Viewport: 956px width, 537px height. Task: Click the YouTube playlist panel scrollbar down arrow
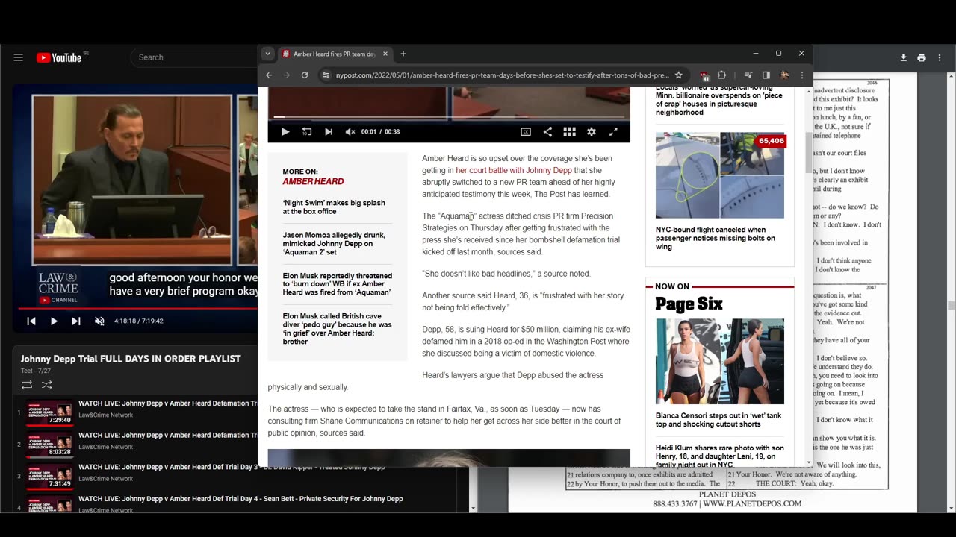coord(473,509)
